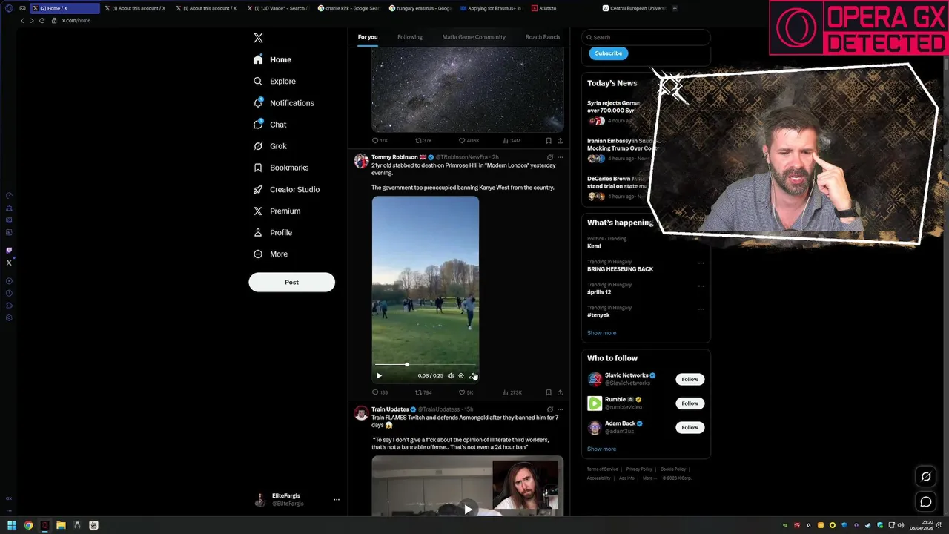Click Show more under trending topics

coord(601,333)
